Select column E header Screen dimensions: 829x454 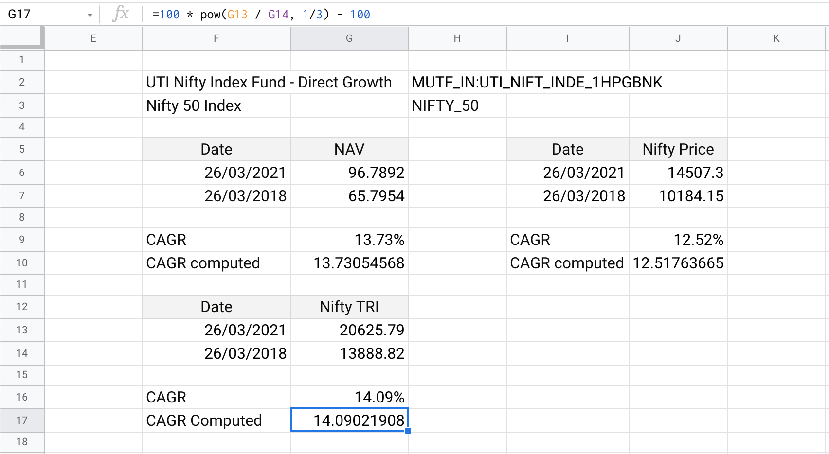click(93, 38)
